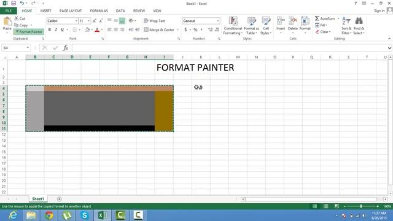Toggle Bottom Align
This screenshot has height=221, width=393.
122,21
